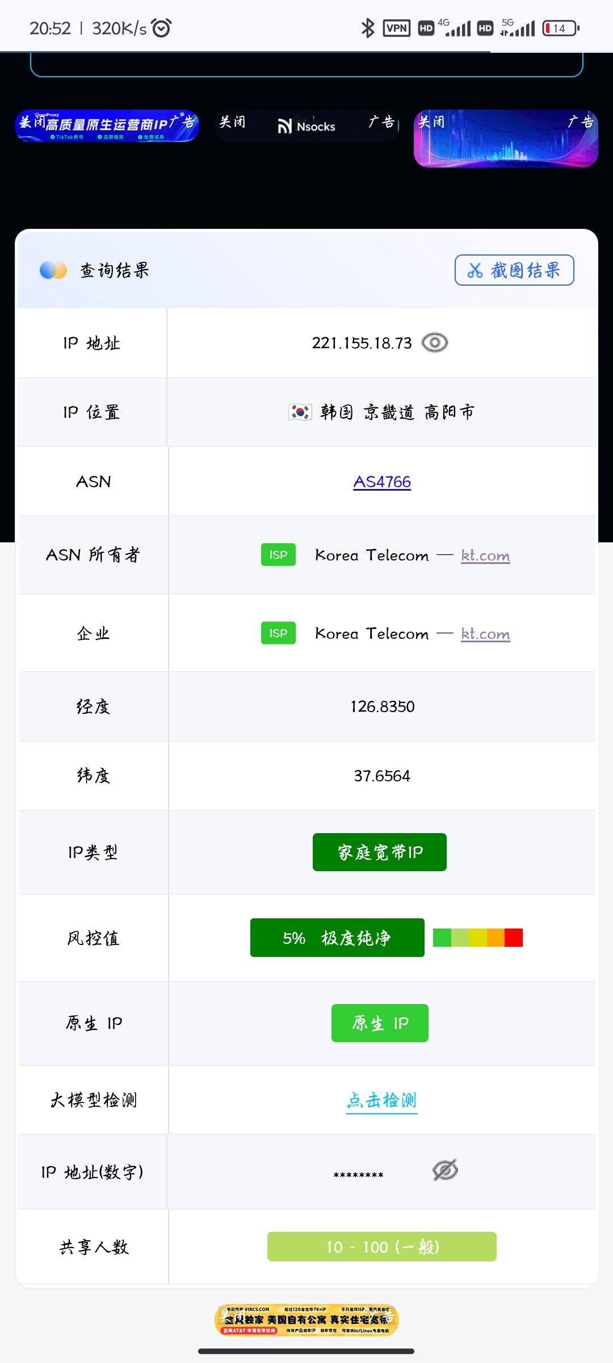Tap the 5% 极度纯净 risk score badge
This screenshot has width=613, height=1363.
[337, 938]
